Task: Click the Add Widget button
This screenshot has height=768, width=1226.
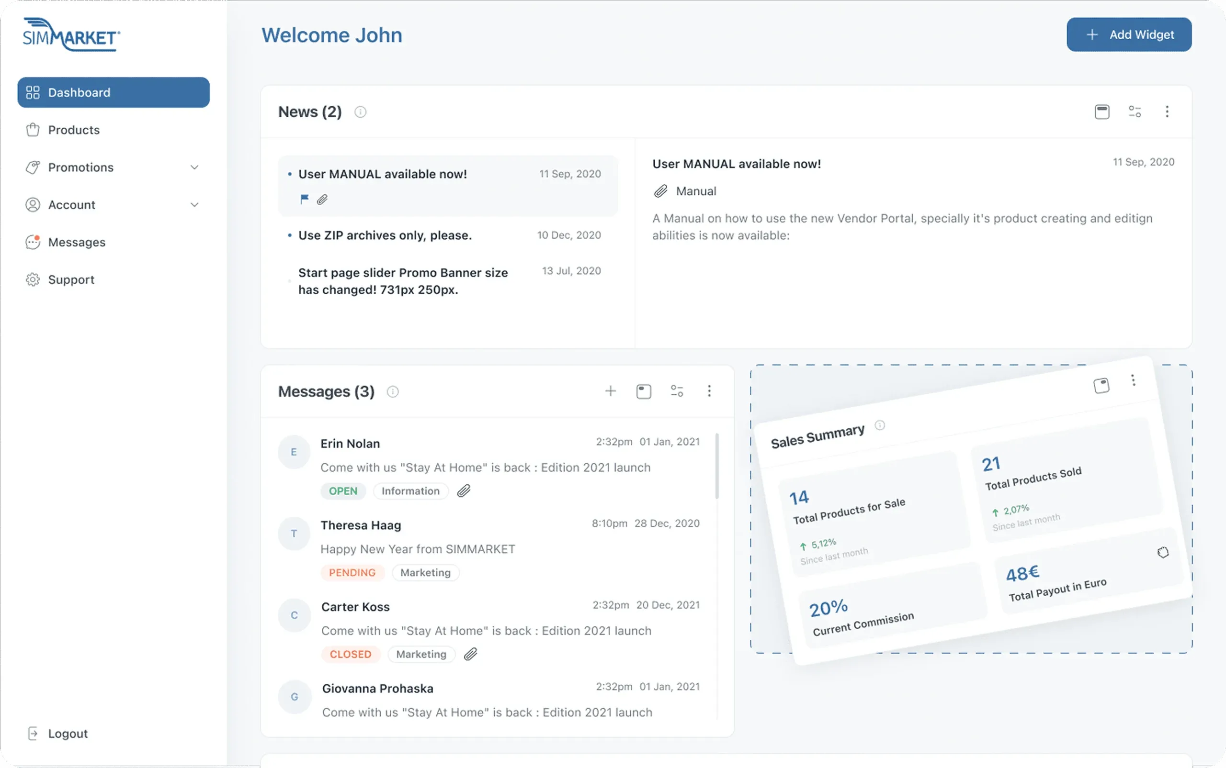Action: (x=1129, y=34)
